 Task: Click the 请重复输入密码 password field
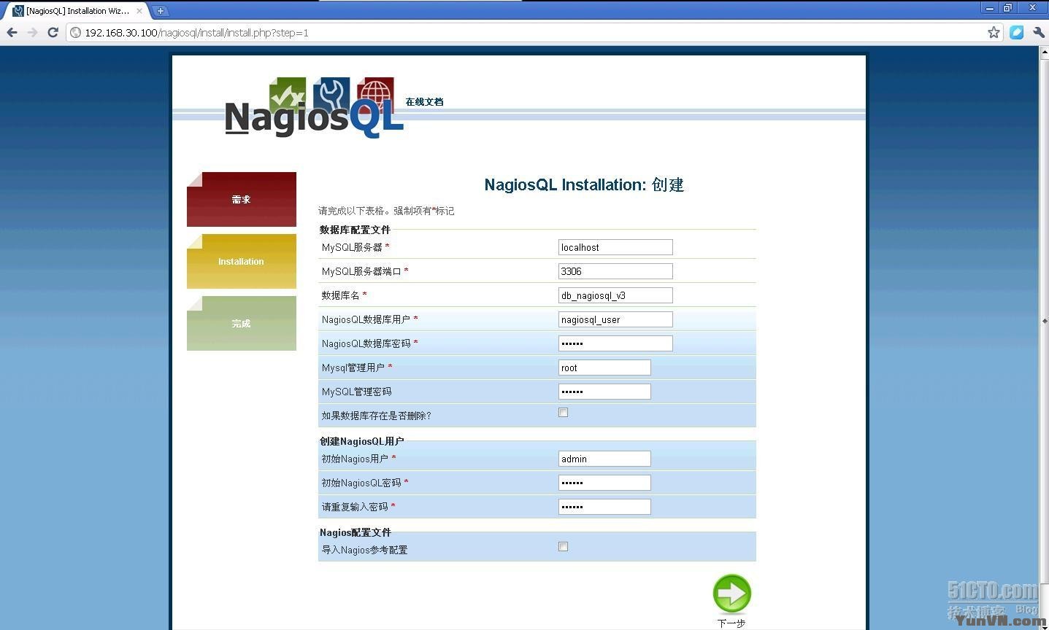tap(604, 507)
